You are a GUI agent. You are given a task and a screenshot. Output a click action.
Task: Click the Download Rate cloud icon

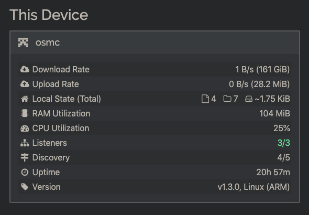click(x=25, y=69)
